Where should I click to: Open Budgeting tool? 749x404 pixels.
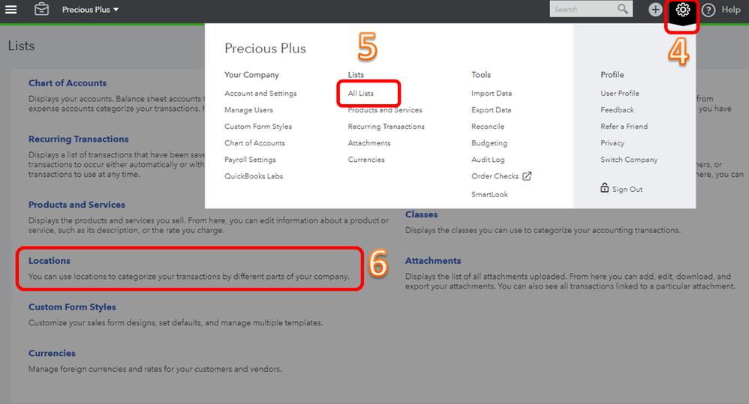pos(489,143)
